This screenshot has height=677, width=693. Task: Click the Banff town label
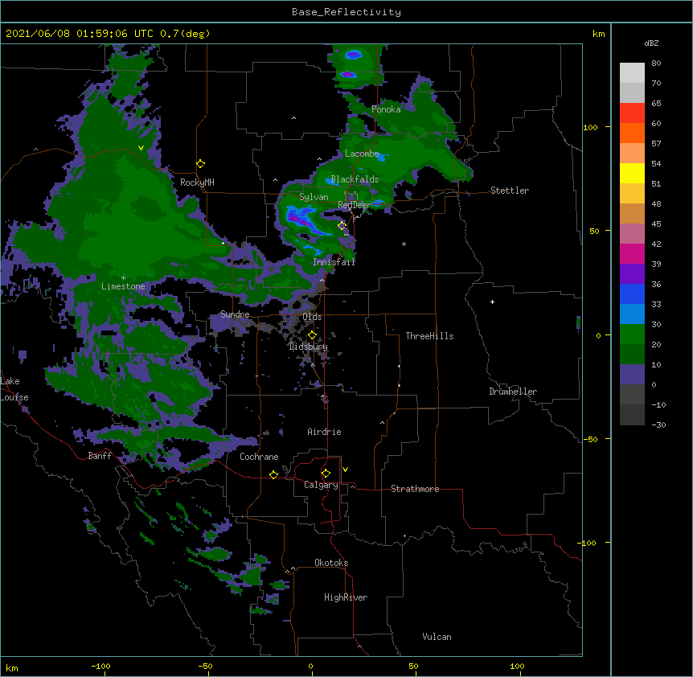click(100, 456)
